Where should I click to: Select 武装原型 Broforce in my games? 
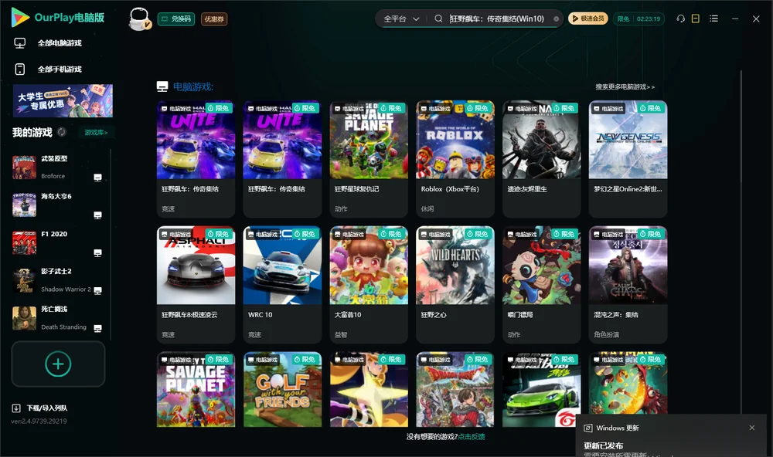pyautogui.click(x=56, y=168)
